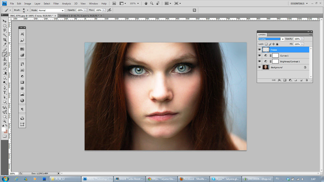This screenshot has height=182, width=324.
Task: Hide the Brightness/Contrast 1 layer
Action: click(260, 61)
